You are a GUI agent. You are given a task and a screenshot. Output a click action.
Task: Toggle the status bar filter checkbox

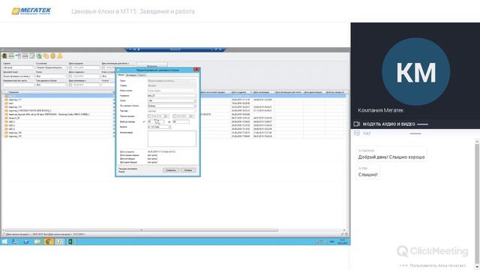4,235
